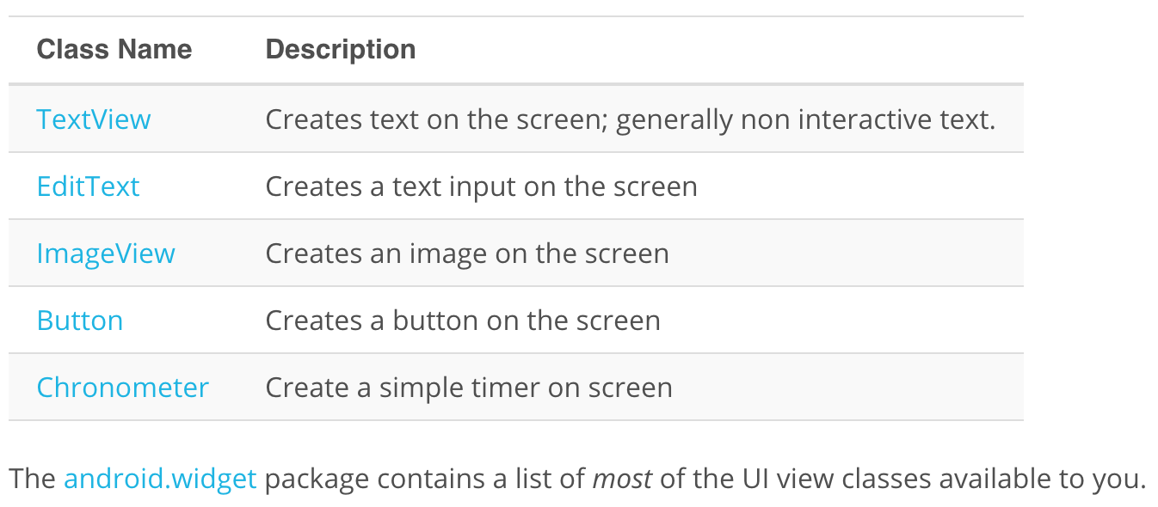Open the TextView class link
Image resolution: width=1158 pixels, height=507 pixels.
tap(93, 119)
